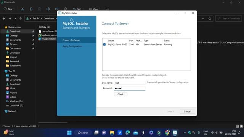This screenshot has width=244, height=137.
Task: Show hidden system tray icons
Action: pyautogui.click(x=185, y=133)
